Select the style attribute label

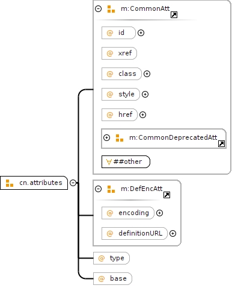(126, 94)
